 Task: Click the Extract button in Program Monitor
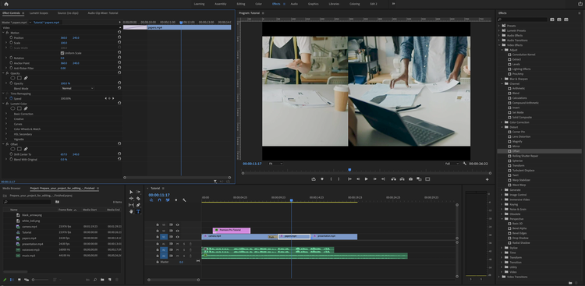[402, 179]
